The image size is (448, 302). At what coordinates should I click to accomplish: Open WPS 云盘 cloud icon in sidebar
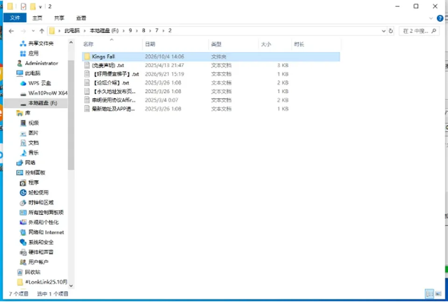point(23,83)
